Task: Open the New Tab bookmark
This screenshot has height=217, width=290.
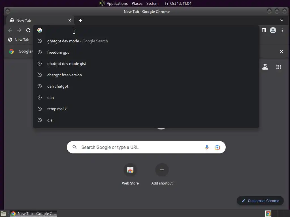Action: pyautogui.click(x=19, y=40)
